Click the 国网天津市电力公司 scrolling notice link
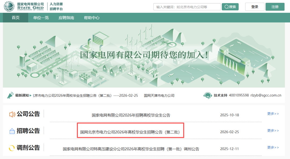290x159 pixels. coord(159,95)
